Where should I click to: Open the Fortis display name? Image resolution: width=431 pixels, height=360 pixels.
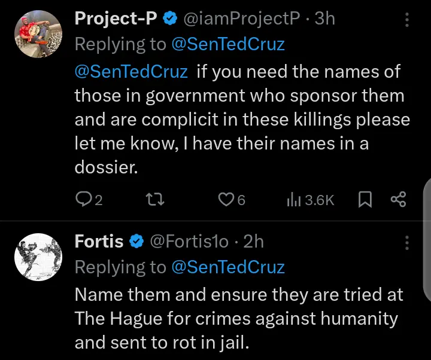click(x=99, y=242)
